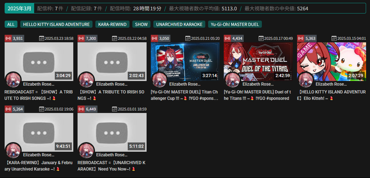Click calendar icon next to 2025.03.21 05:20

coord(188,38)
